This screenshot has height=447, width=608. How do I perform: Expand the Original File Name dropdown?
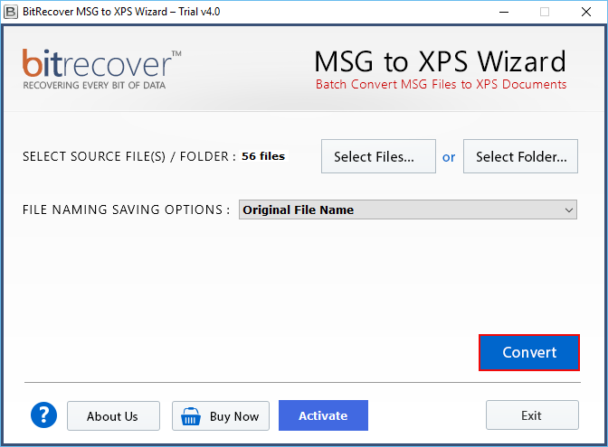pos(408,210)
